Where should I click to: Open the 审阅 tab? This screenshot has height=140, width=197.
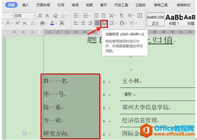75,5
